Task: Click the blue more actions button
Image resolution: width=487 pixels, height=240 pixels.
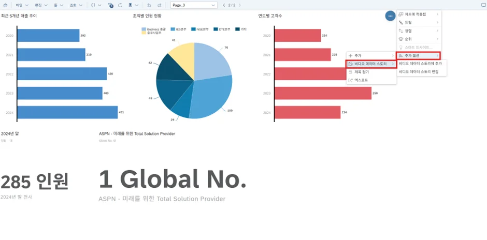Action: coord(390,16)
